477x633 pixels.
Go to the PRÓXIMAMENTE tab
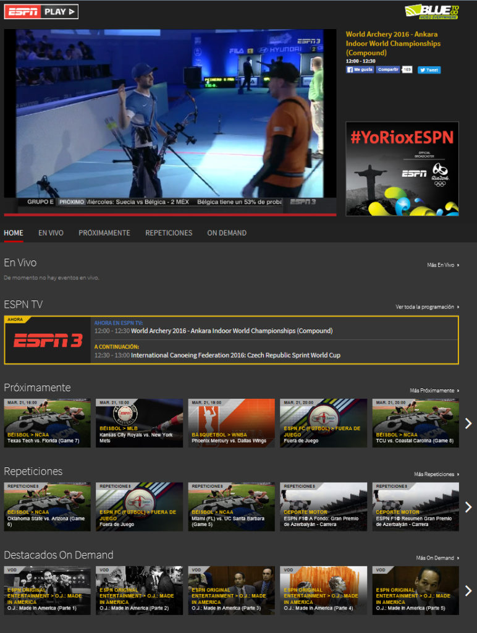(104, 233)
